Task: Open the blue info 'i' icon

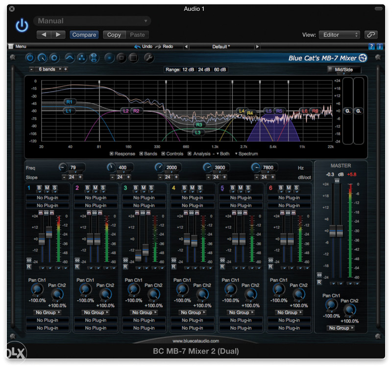Action: coord(379,47)
